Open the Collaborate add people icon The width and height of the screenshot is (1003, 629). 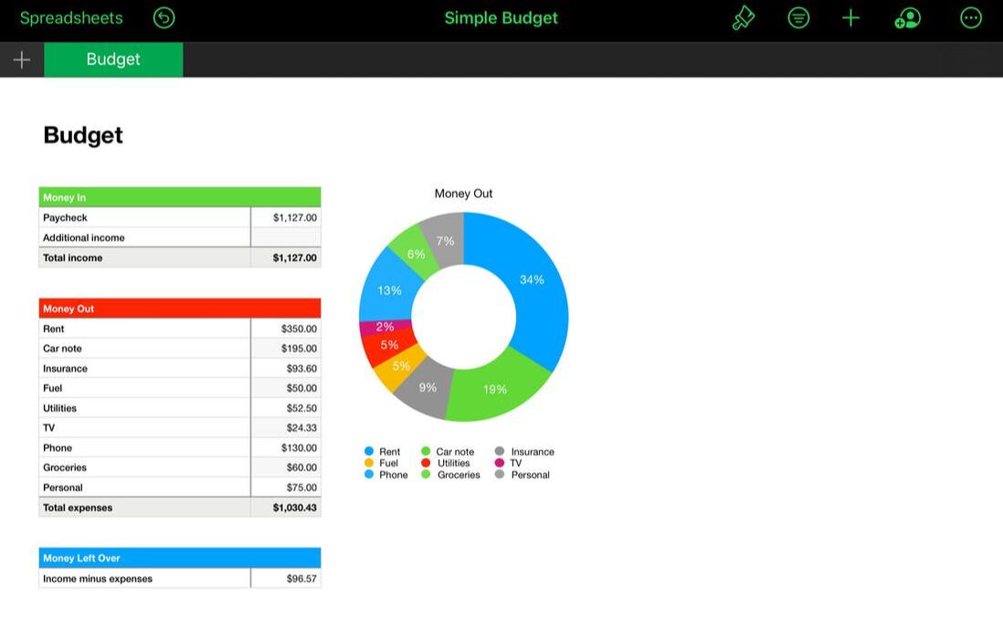(x=908, y=17)
